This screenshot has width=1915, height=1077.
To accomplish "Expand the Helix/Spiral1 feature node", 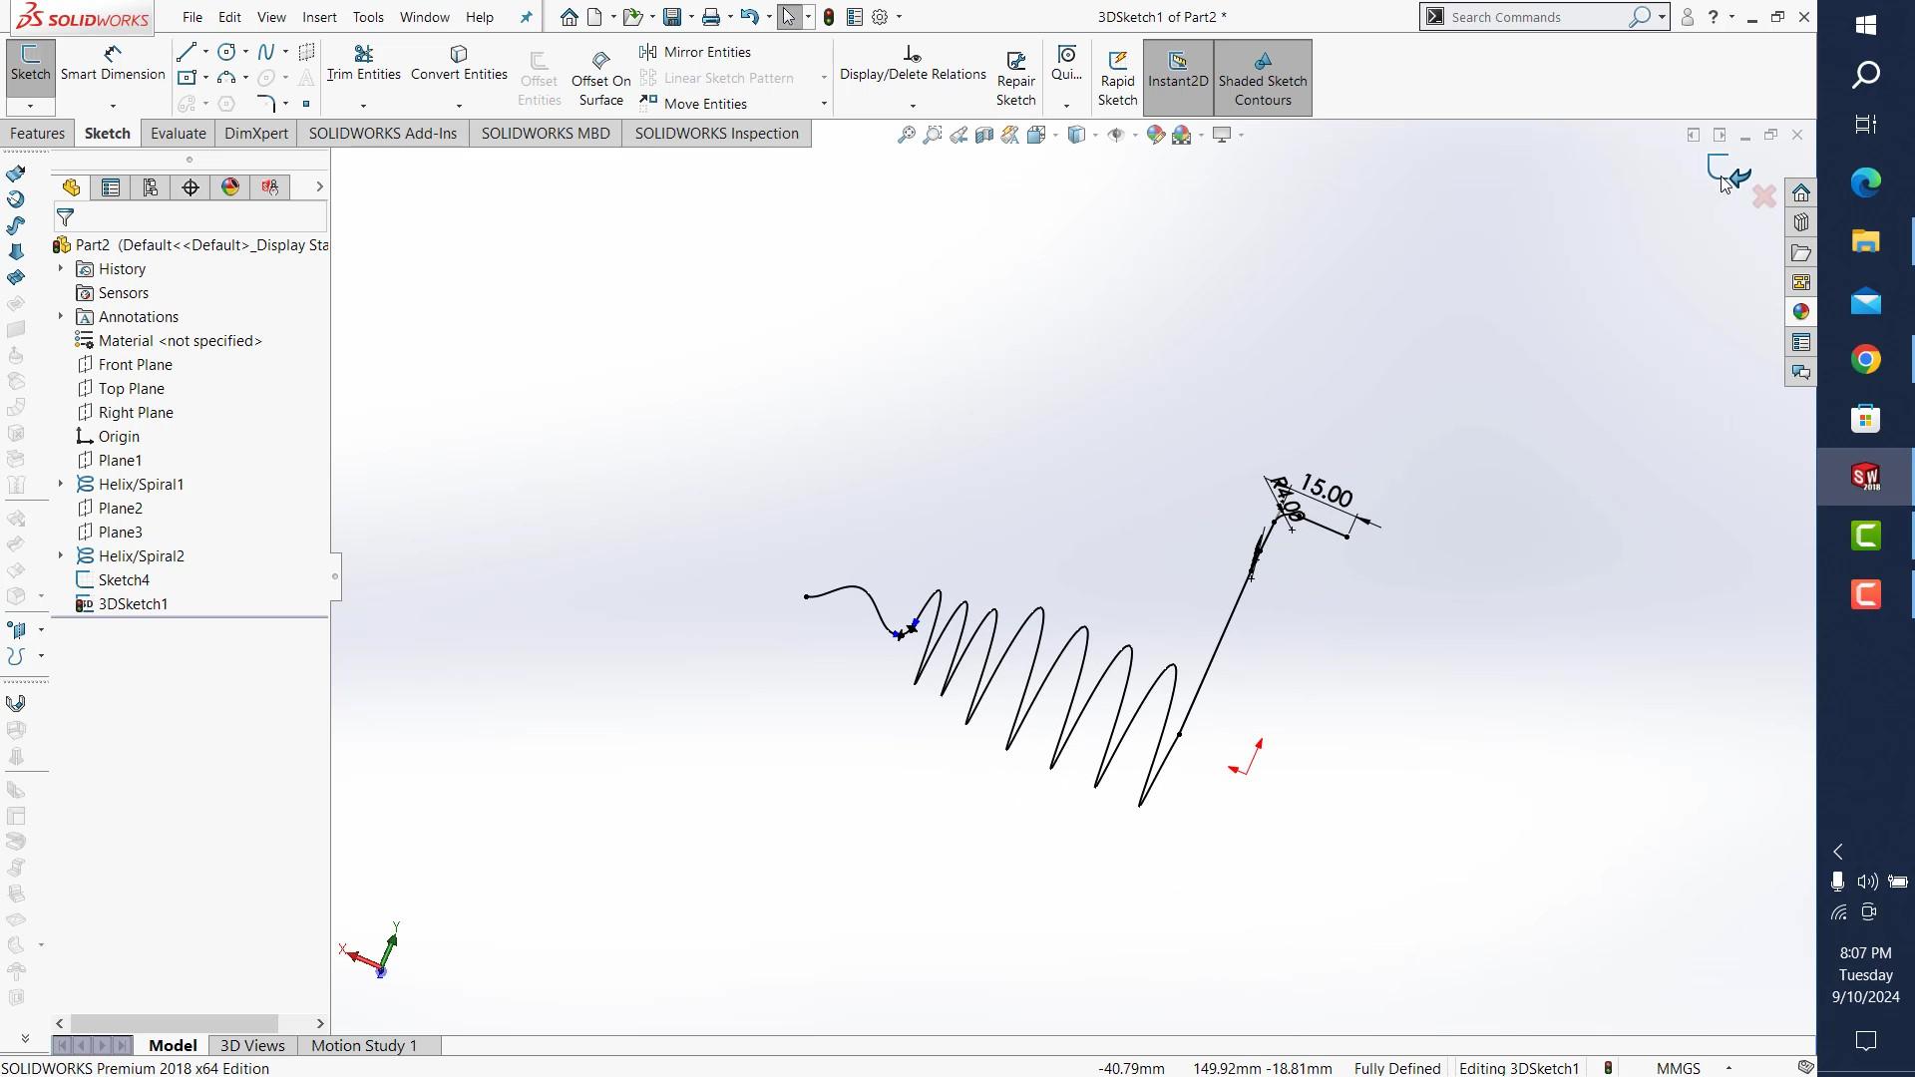I will 61,484.
